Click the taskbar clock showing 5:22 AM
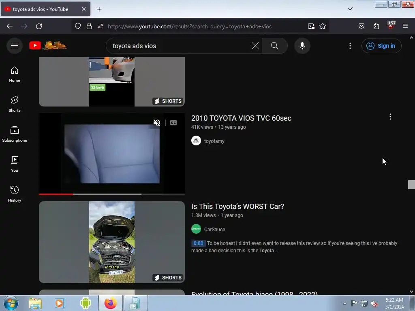 394,303
